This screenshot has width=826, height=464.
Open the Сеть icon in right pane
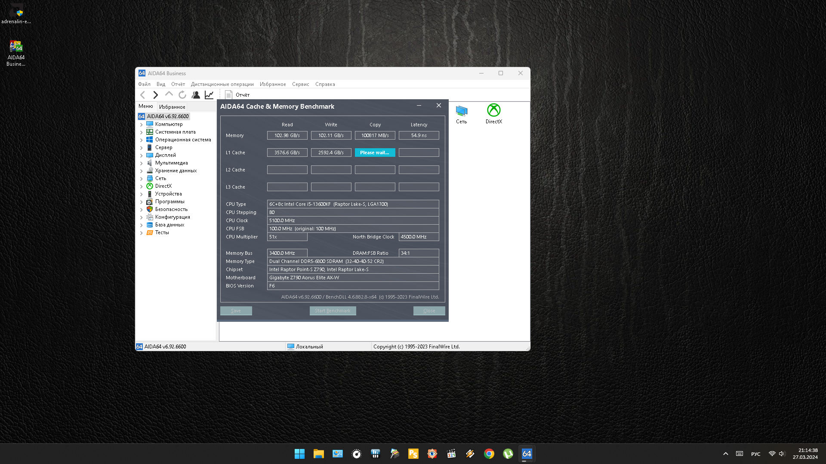[x=461, y=114]
